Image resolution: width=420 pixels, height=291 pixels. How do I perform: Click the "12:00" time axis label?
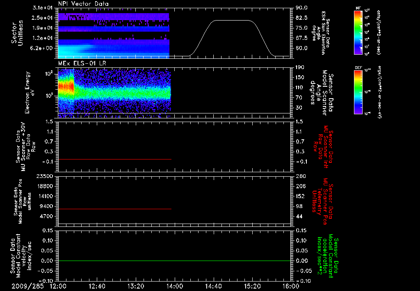coord(58,286)
